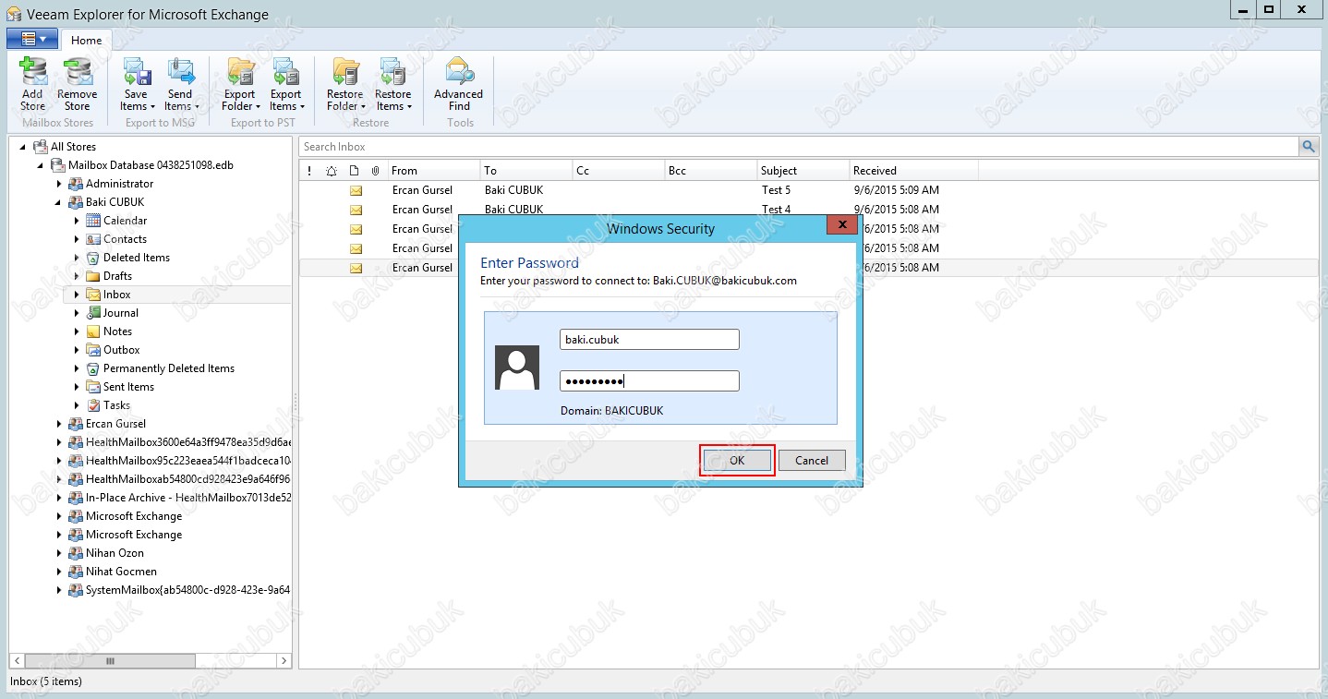Click the tree scrollbar right arrow
This screenshot has height=699, width=1328.
(x=284, y=661)
